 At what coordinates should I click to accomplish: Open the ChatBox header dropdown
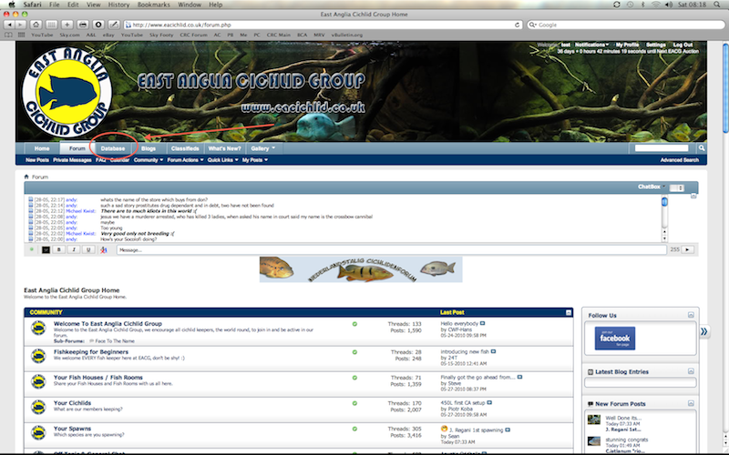pyautogui.click(x=652, y=187)
